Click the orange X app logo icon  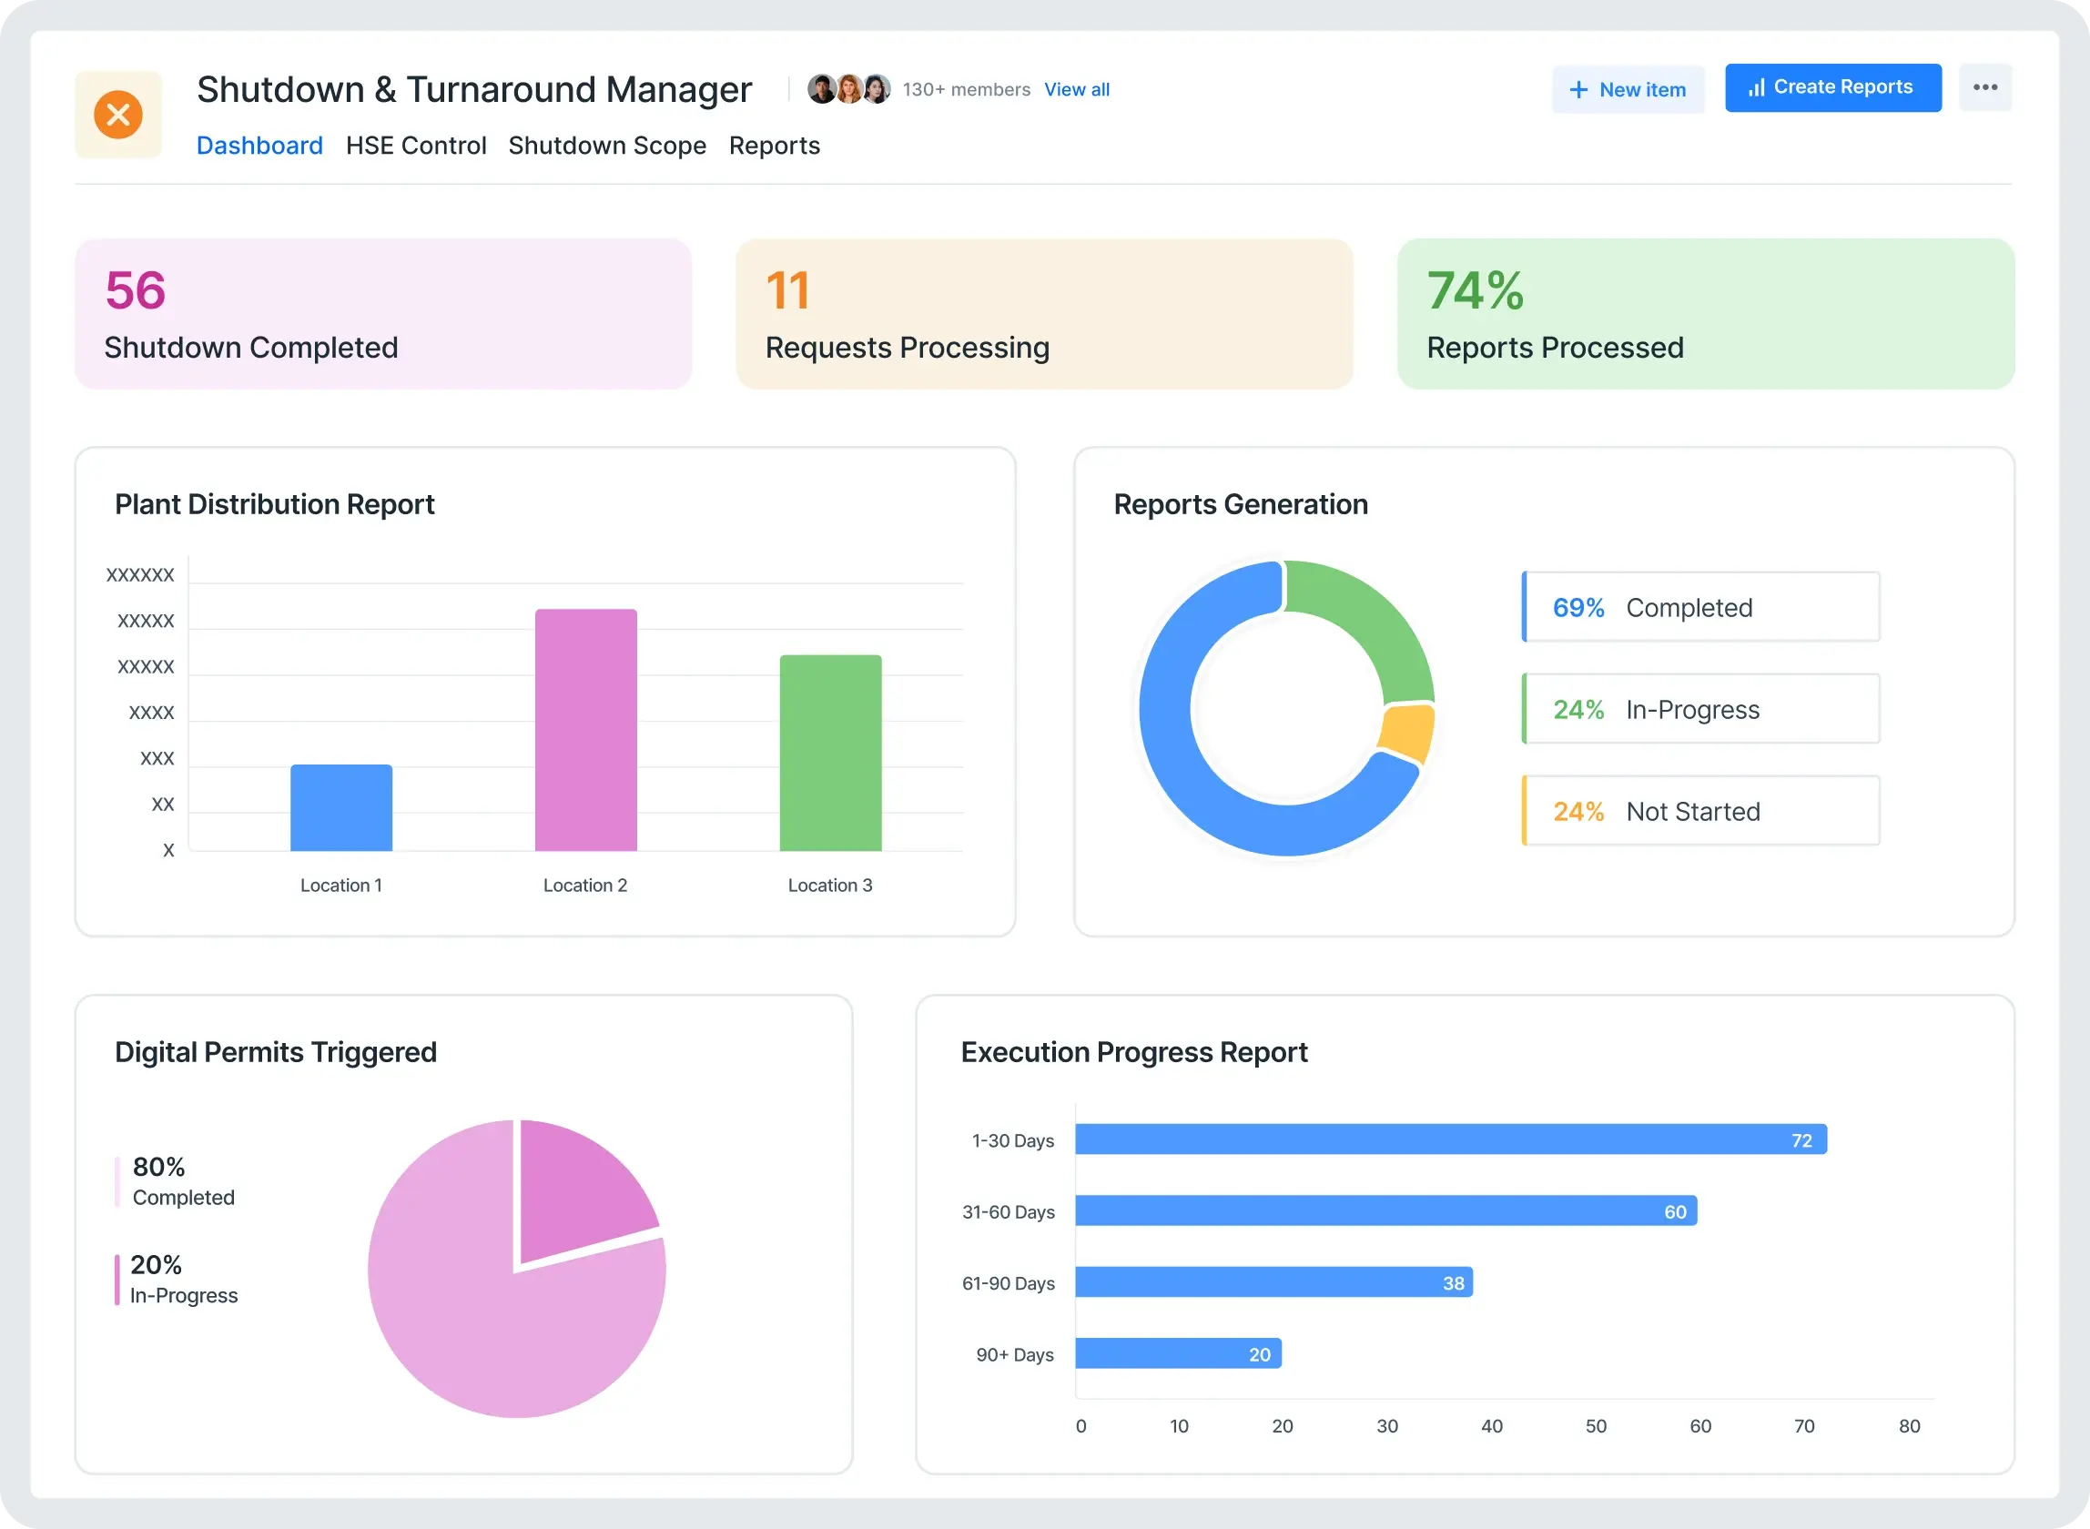118,115
